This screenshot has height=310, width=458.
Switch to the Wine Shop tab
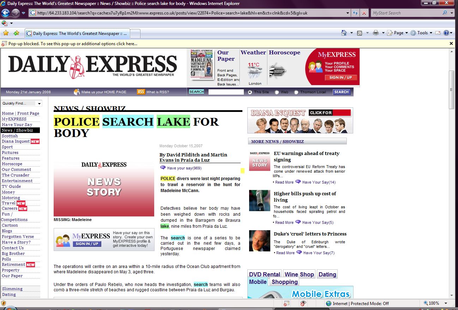(299, 274)
